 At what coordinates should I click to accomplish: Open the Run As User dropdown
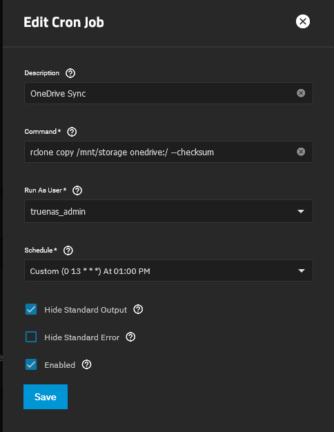[x=168, y=211]
